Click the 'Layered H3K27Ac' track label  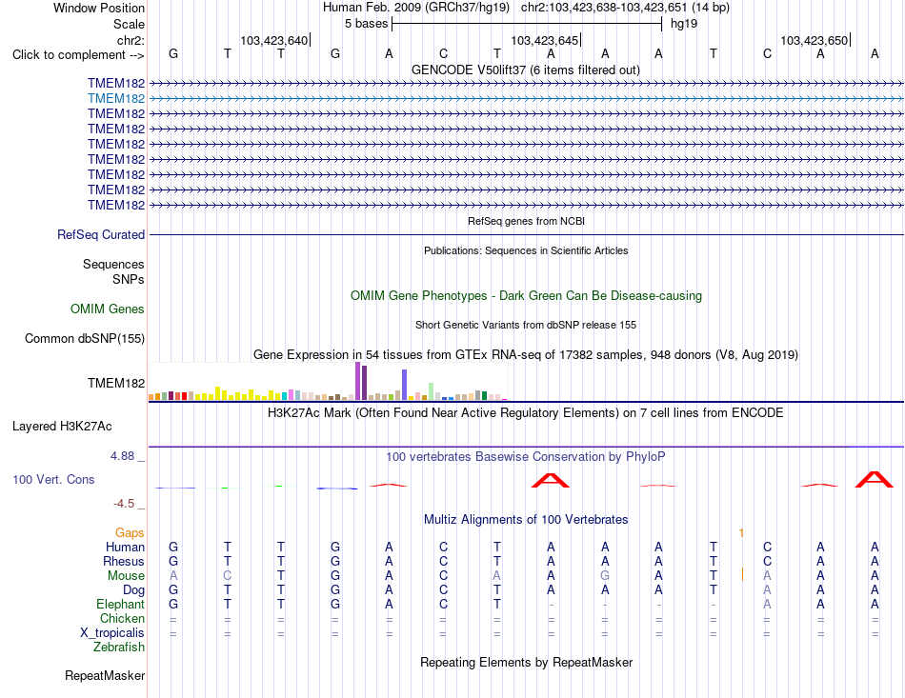point(62,427)
